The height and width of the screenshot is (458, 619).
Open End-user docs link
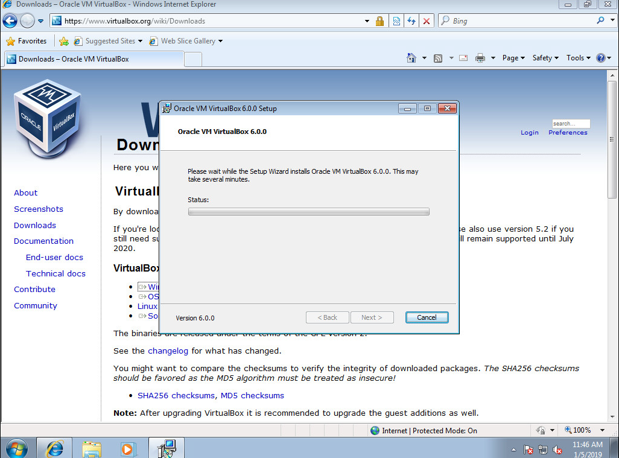click(x=54, y=257)
